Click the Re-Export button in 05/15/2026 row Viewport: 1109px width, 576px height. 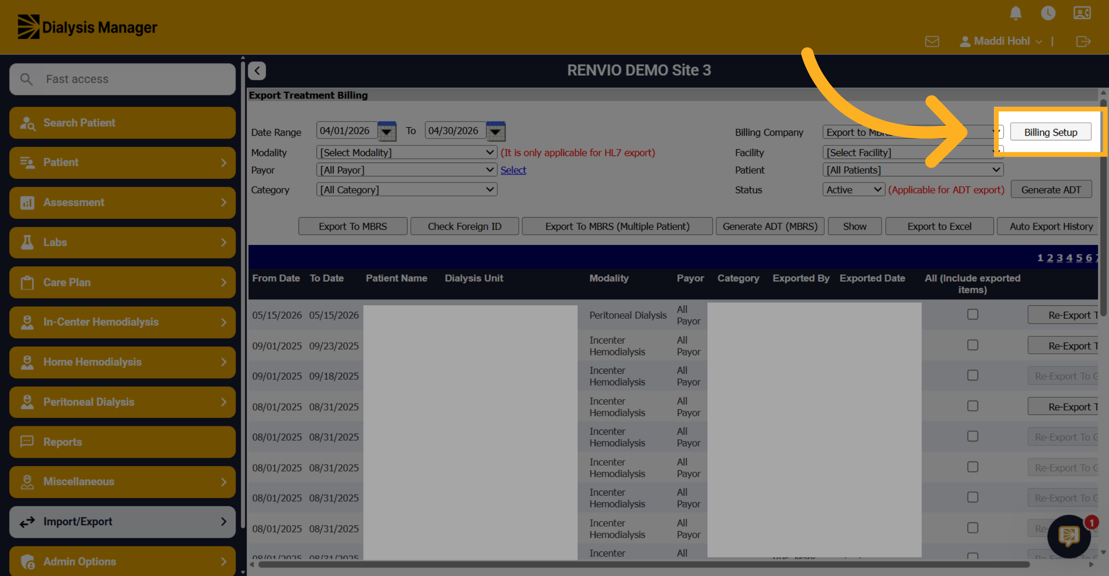1064,315
